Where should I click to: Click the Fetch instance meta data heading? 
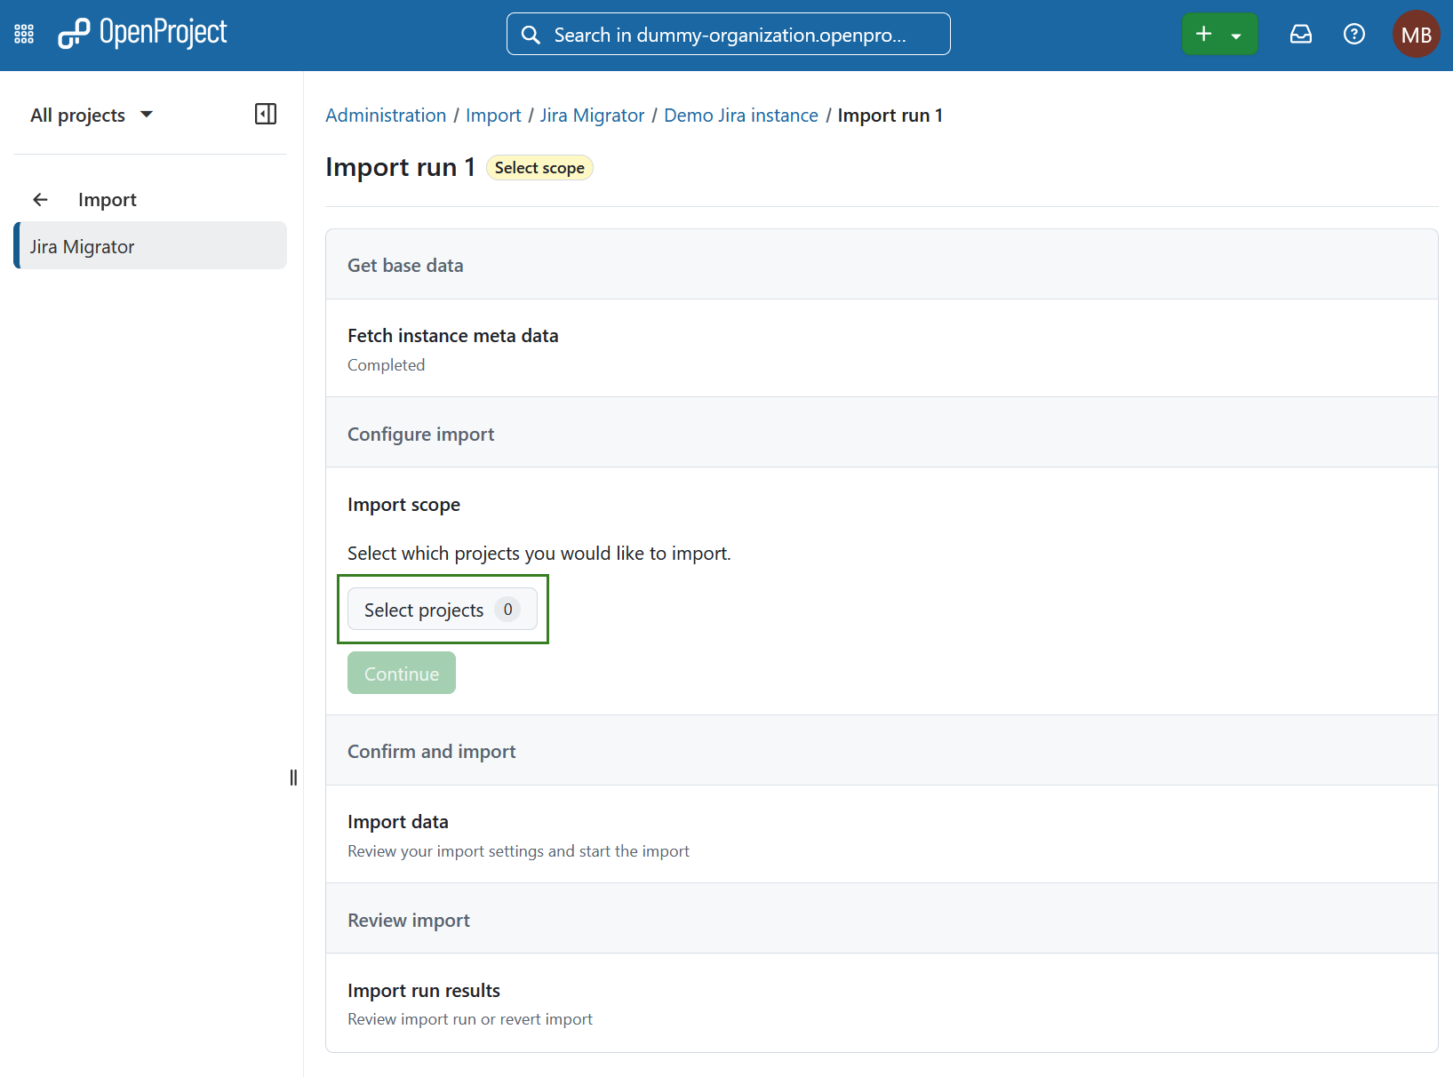pos(452,336)
